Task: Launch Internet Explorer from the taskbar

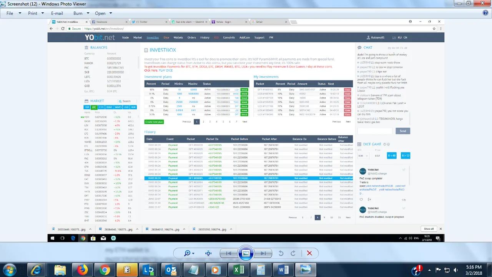Action: [37, 270]
